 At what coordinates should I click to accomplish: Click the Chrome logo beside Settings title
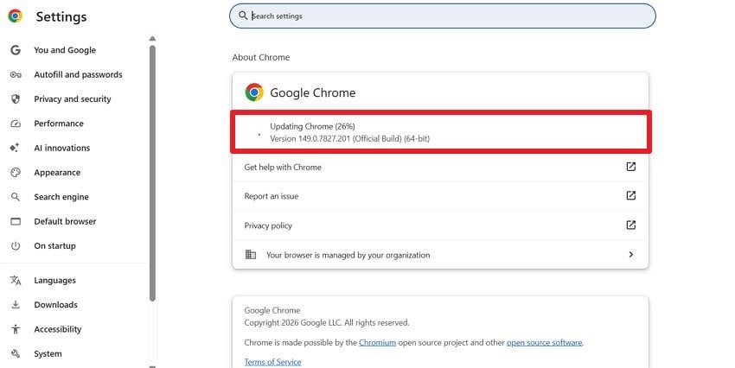(15, 16)
